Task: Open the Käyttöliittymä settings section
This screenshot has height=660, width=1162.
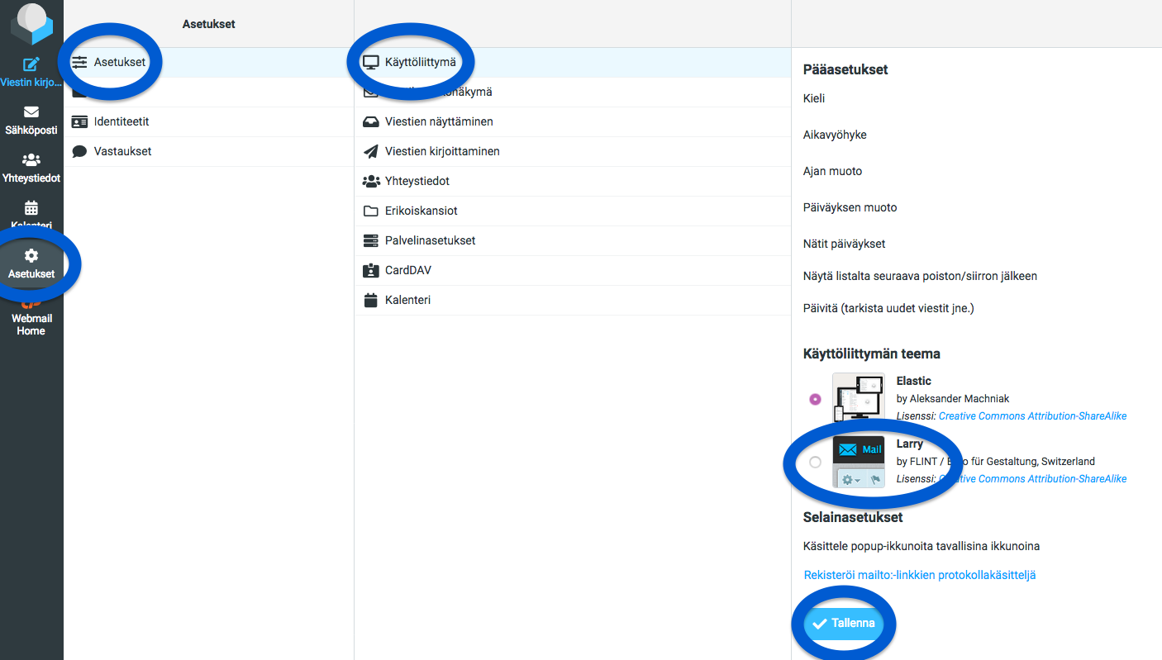Action: [x=420, y=62]
